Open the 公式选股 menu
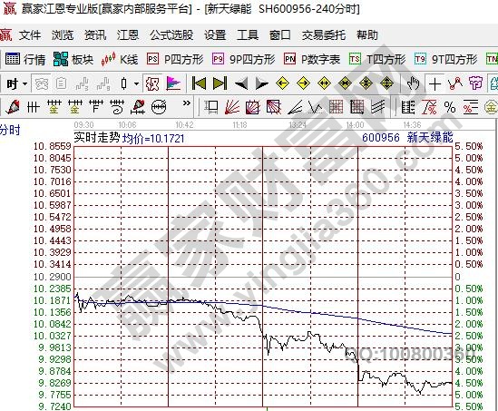498x411 pixels. tap(171, 35)
